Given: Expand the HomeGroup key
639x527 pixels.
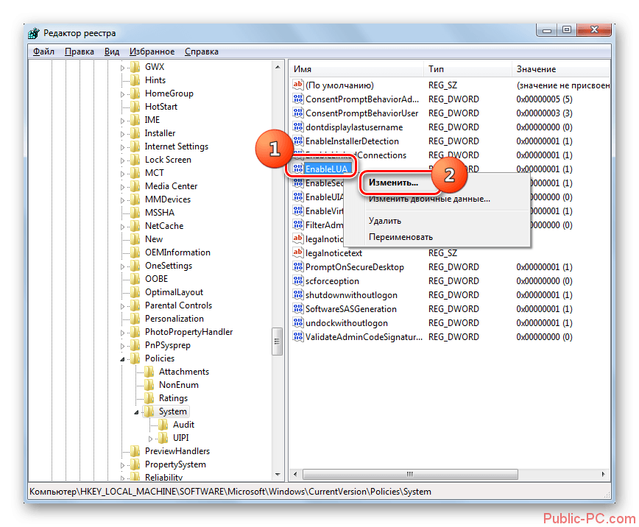Looking at the screenshot, I should pyautogui.click(x=123, y=94).
